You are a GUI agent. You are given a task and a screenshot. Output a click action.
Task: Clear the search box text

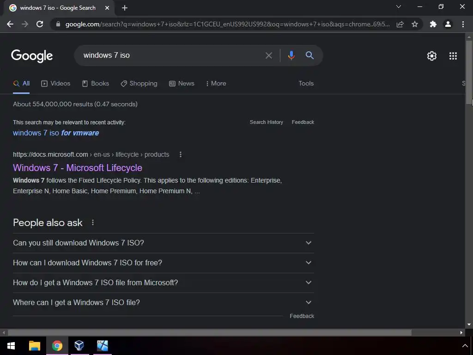tap(269, 55)
